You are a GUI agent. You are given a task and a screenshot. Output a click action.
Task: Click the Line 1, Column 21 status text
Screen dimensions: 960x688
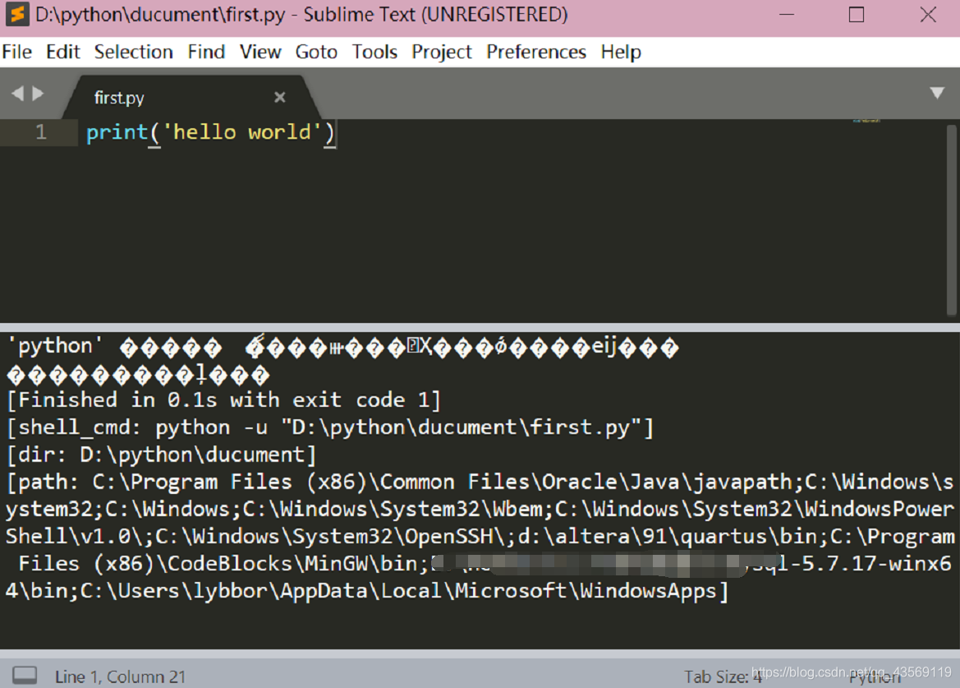tap(120, 677)
